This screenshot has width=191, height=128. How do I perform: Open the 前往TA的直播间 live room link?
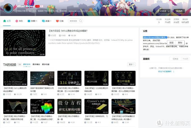pos(166,72)
